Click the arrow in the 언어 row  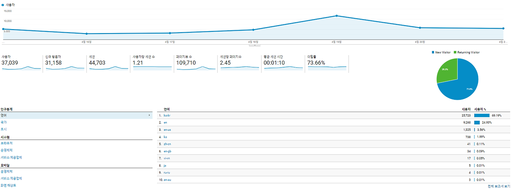tap(149, 115)
